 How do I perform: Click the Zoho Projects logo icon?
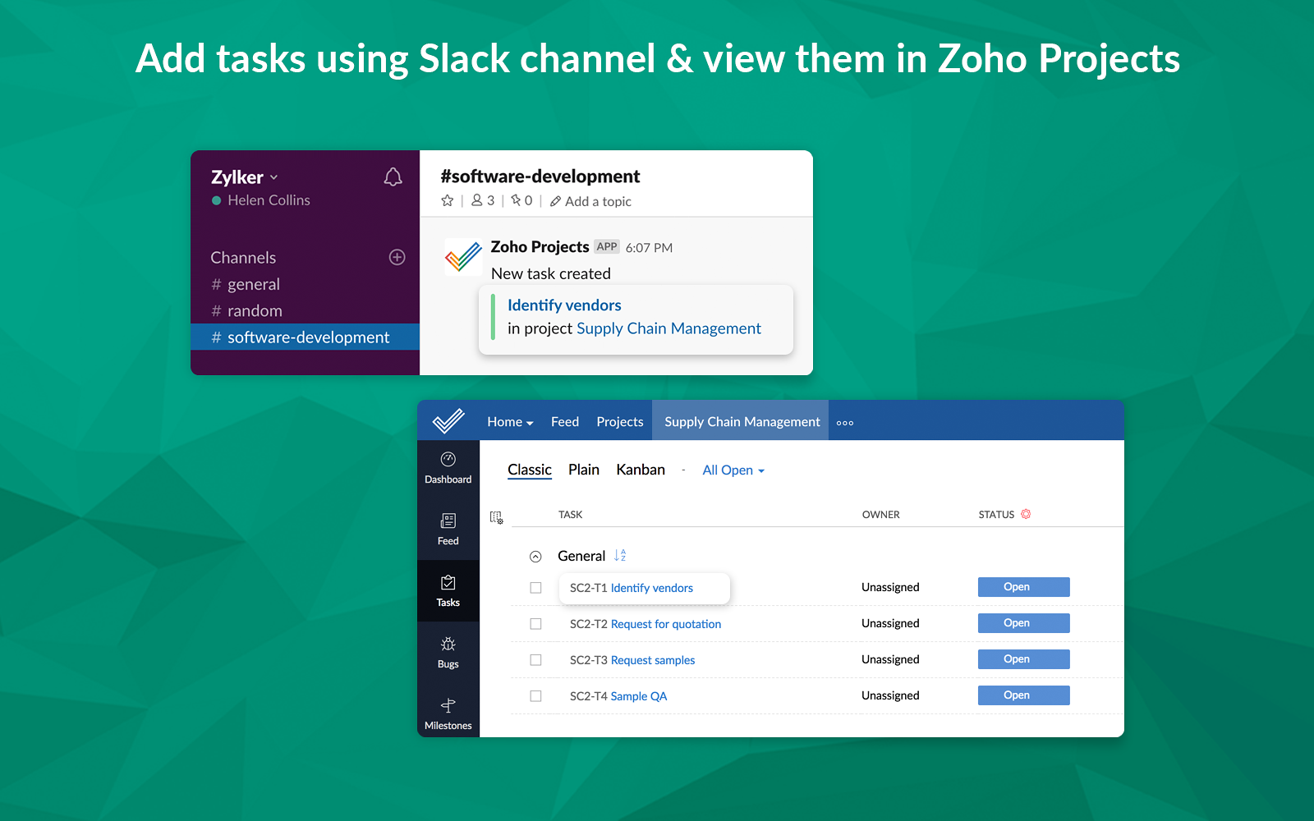coord(448,421)
